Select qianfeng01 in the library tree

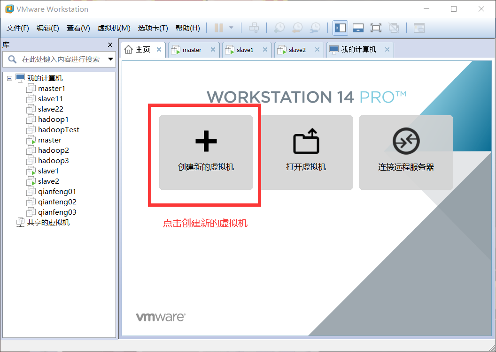pos(57,192)
